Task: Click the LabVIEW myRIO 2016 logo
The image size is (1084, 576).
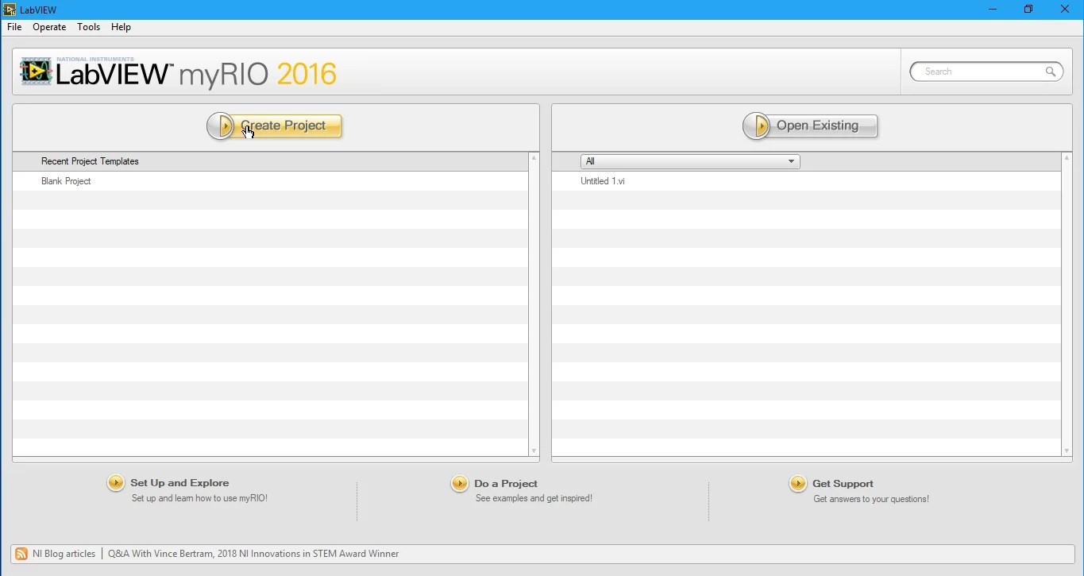Action: (179, 72)
